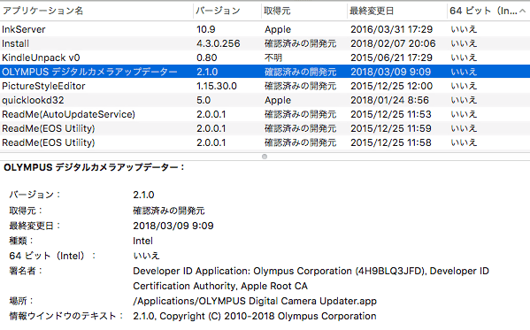Click date 2015/12/25 12:00

pos(391,86)
